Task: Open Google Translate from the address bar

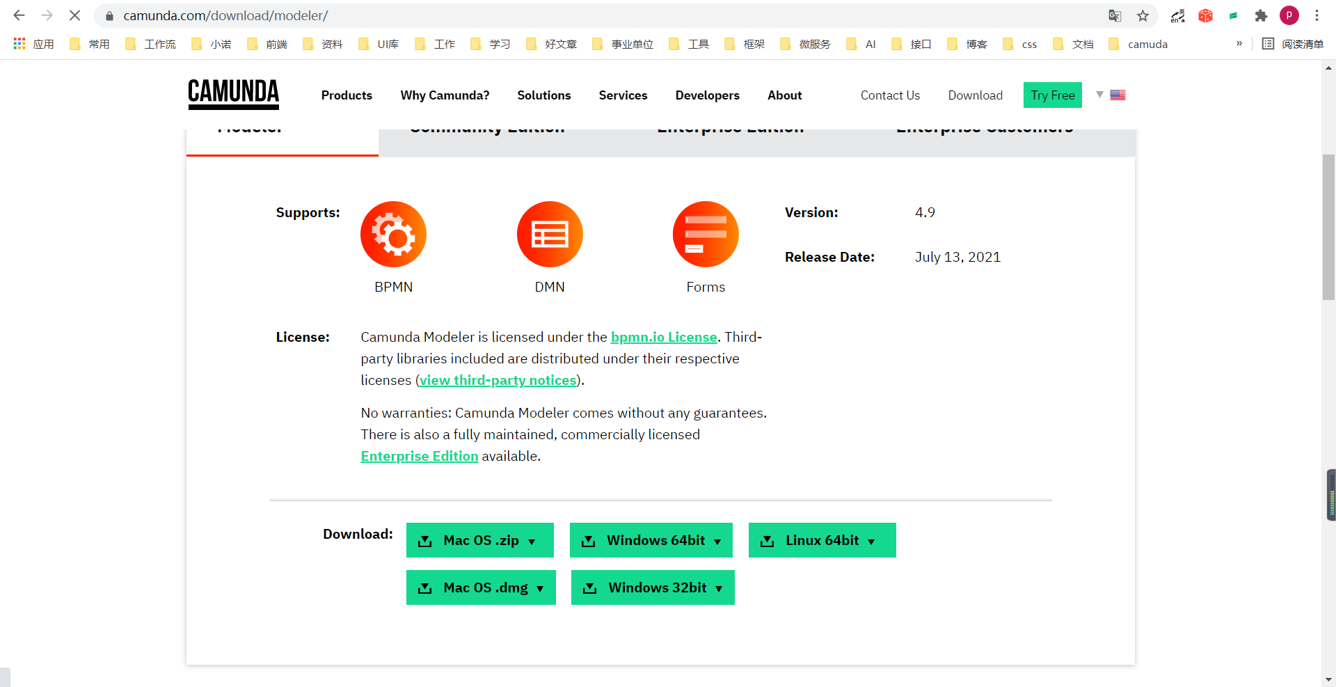Action: click(1115, 15)
